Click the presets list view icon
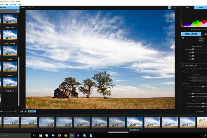 click(17, 11)
